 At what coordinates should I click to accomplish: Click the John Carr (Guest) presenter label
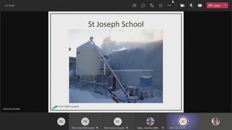[x=11, y=109]
